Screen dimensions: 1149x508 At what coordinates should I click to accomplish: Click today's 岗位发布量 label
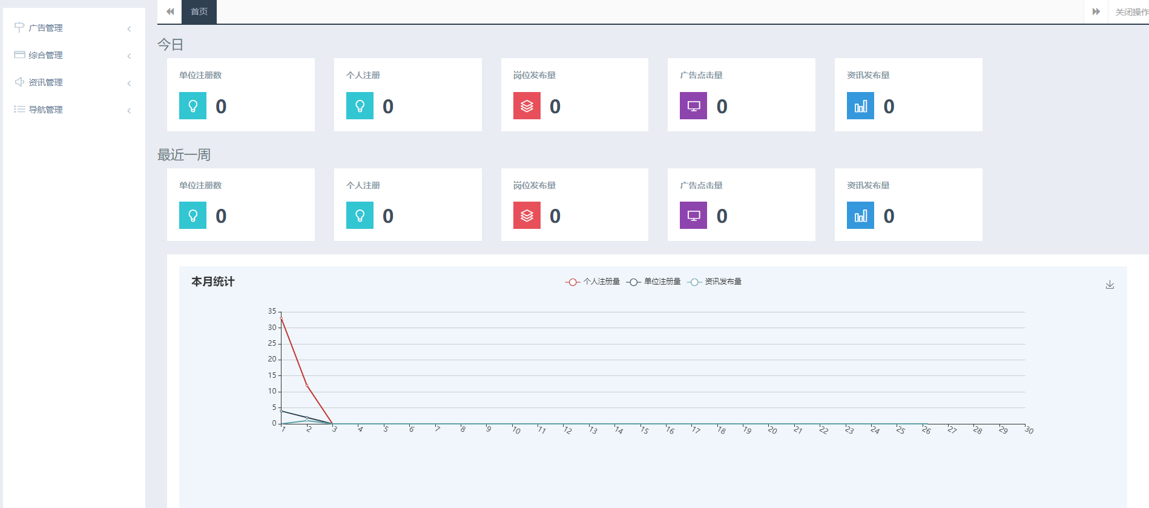(535, 75)
